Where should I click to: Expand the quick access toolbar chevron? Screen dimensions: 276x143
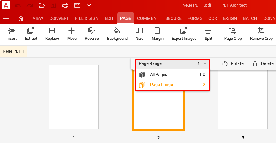point(89,5)
